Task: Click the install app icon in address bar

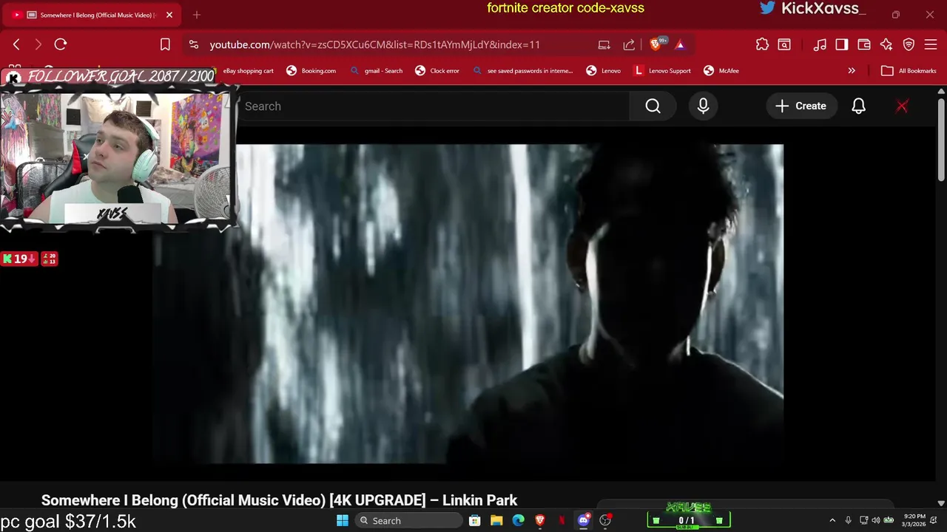Action: (604, 44)
